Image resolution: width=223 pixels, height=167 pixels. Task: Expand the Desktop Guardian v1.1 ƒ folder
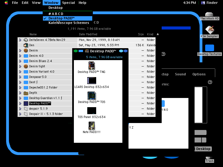[x=20, y=98]
